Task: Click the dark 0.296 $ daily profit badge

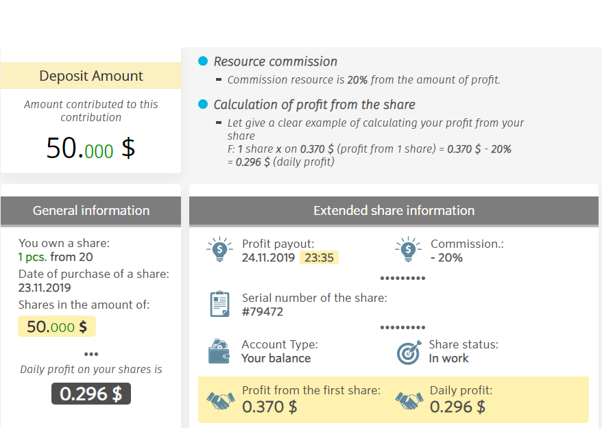Action: [91, 394]
